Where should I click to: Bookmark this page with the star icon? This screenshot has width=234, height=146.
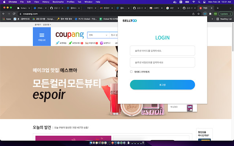(x=199, y=14)
